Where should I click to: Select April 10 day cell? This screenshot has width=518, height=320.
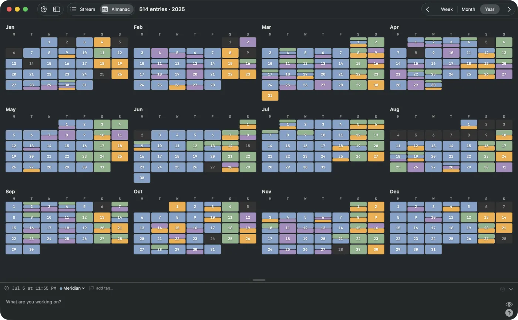tap(451, 53)
